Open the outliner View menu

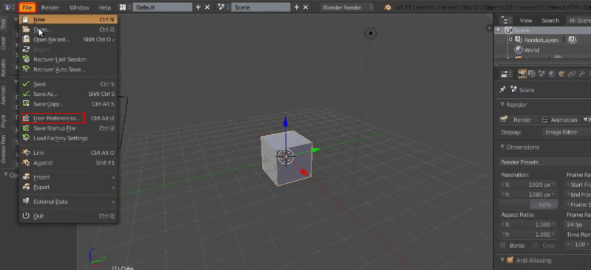coord(525,21)
